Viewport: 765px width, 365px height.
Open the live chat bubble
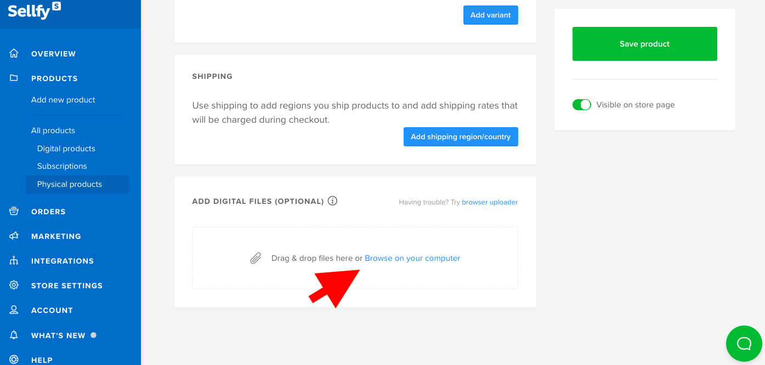click(744, 344)
